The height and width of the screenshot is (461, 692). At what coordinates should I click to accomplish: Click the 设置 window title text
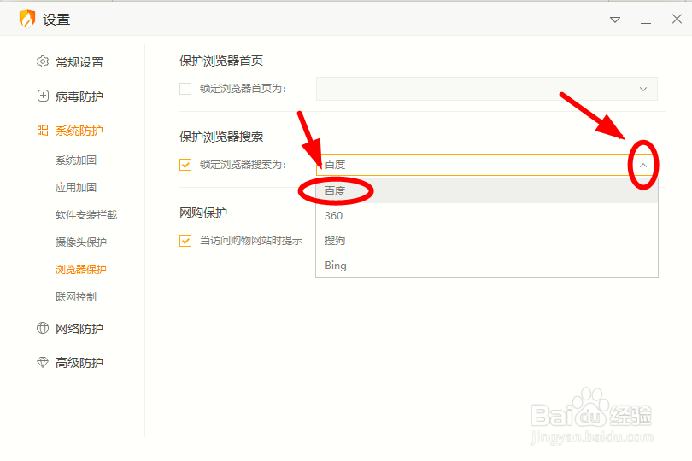pyautogui.click(x=56, y=20)
